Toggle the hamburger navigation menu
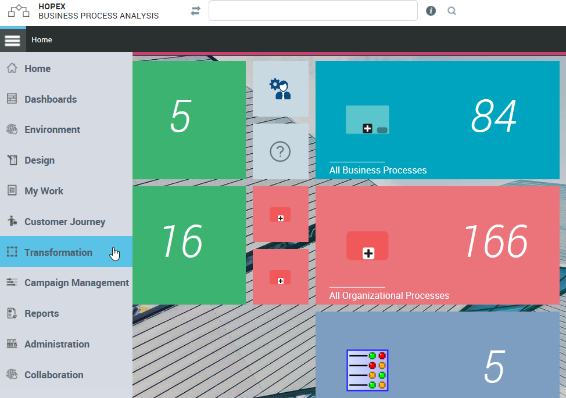 (x=12, y=40)
